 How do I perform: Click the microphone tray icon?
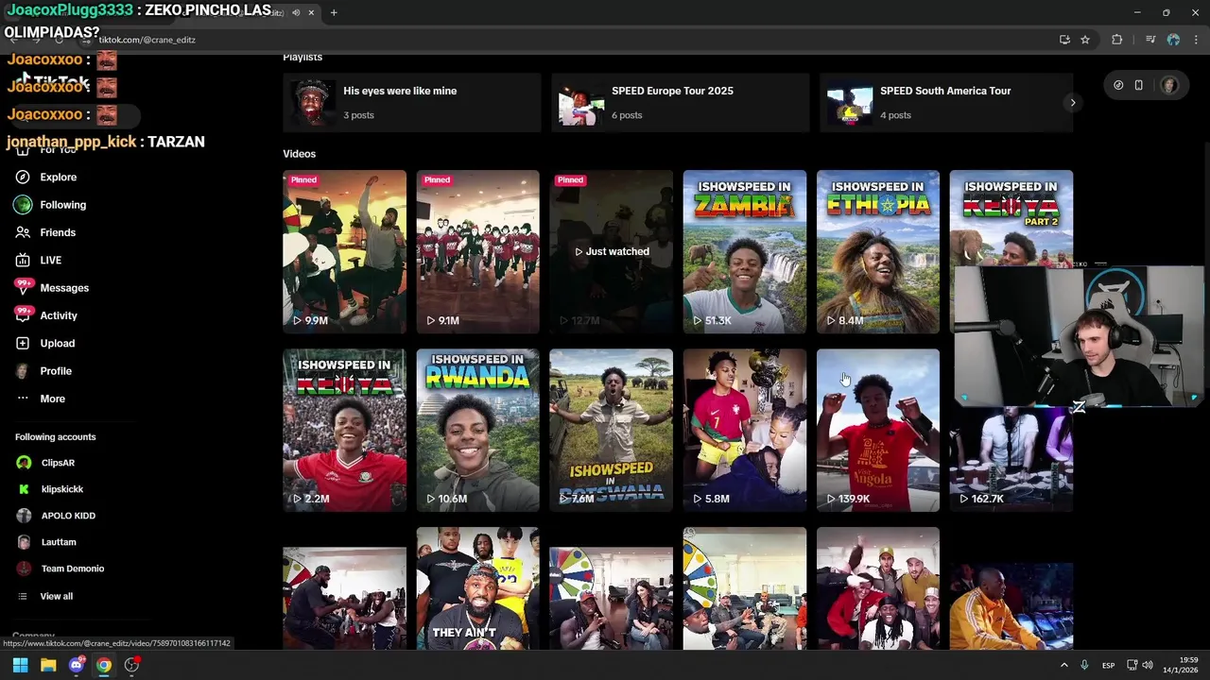click(1084, 665)
